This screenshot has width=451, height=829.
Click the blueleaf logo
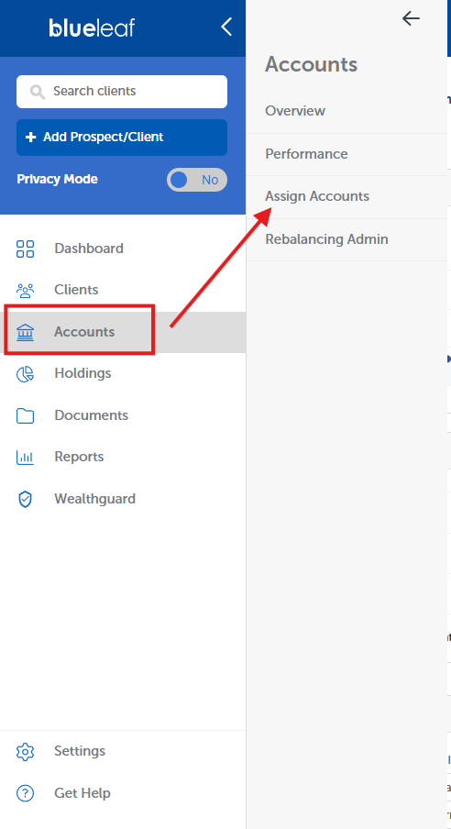tap(92, 28)
